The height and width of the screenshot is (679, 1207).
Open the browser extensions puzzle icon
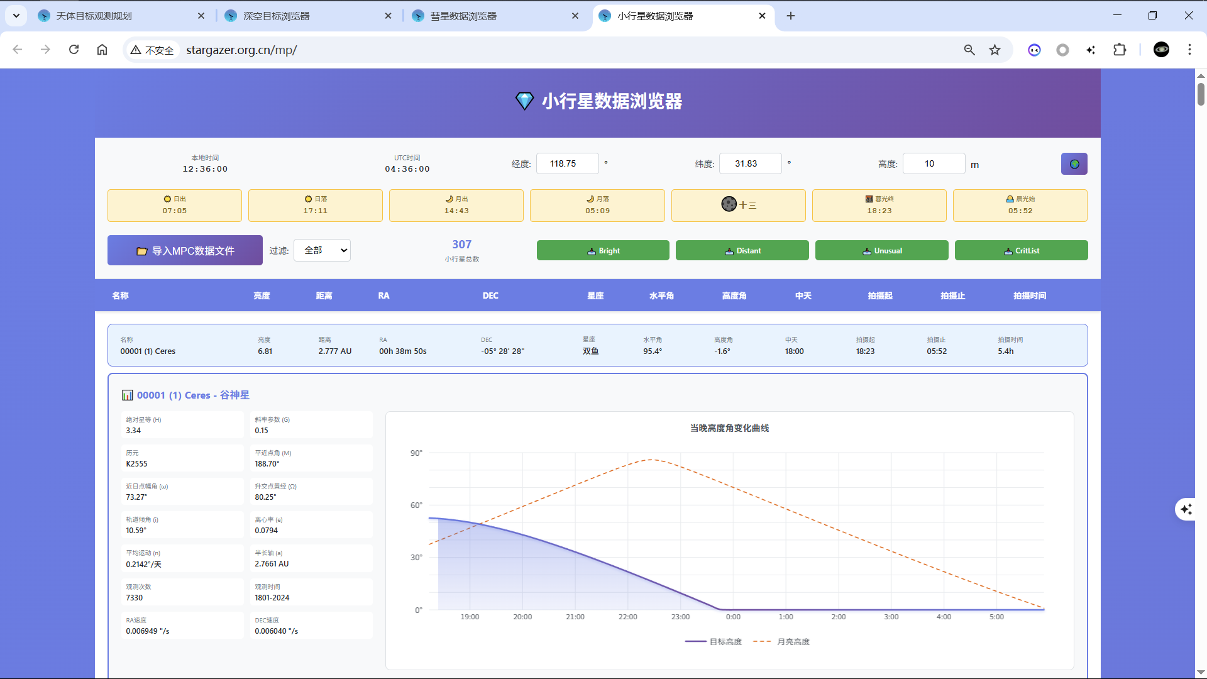pyautogui.click(x=1120, y=50)
